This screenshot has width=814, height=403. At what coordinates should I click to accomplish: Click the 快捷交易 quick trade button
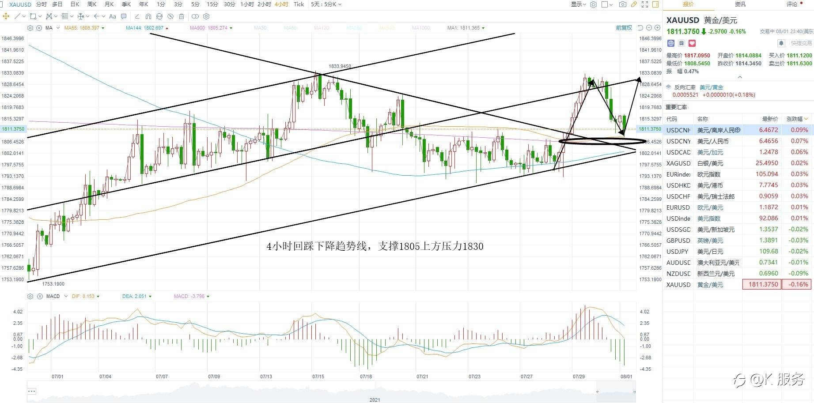click(x=802, y=43)
